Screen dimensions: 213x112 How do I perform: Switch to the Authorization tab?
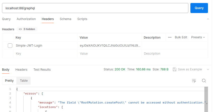point(26,19)
